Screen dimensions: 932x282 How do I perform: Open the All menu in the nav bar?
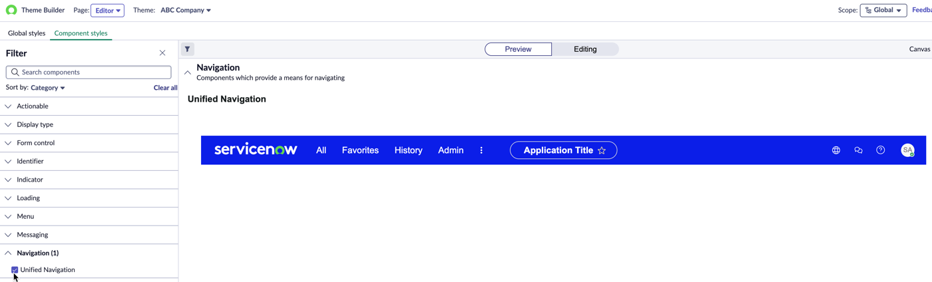point(321,150)
